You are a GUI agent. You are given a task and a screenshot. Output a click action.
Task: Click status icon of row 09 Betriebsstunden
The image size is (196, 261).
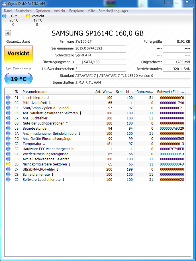(x=8, y=128)
